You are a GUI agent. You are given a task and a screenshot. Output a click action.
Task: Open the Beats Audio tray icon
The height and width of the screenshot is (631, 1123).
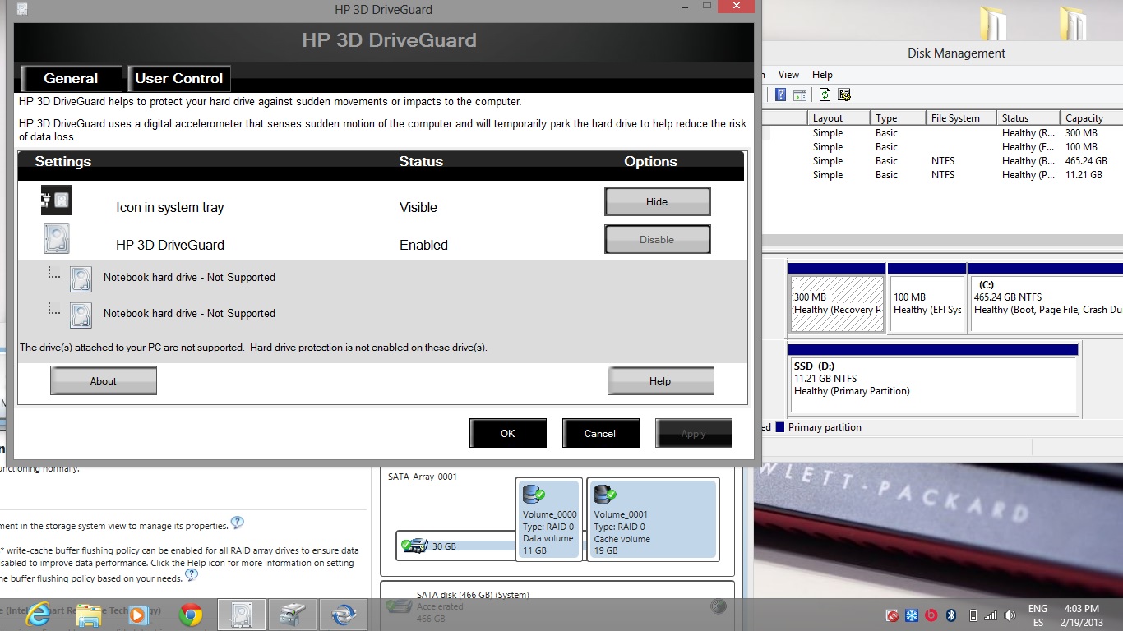click(931, 615)
